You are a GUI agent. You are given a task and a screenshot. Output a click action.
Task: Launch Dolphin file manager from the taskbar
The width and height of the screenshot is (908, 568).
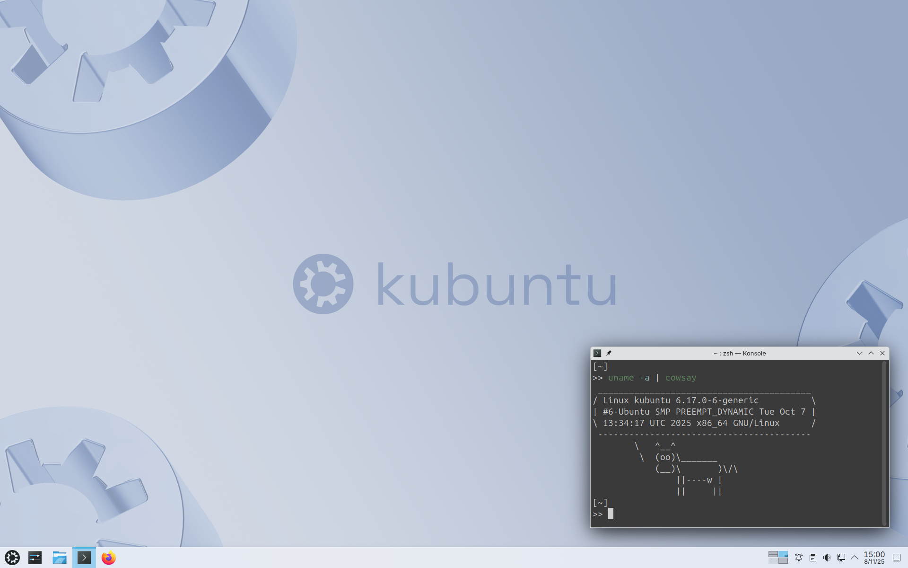60,558
